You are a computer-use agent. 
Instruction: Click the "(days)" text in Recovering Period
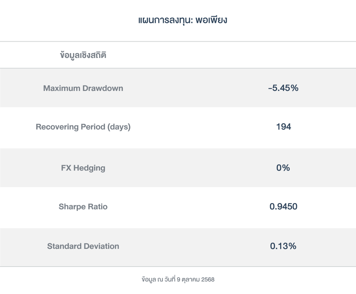click(x=119, y=127)
